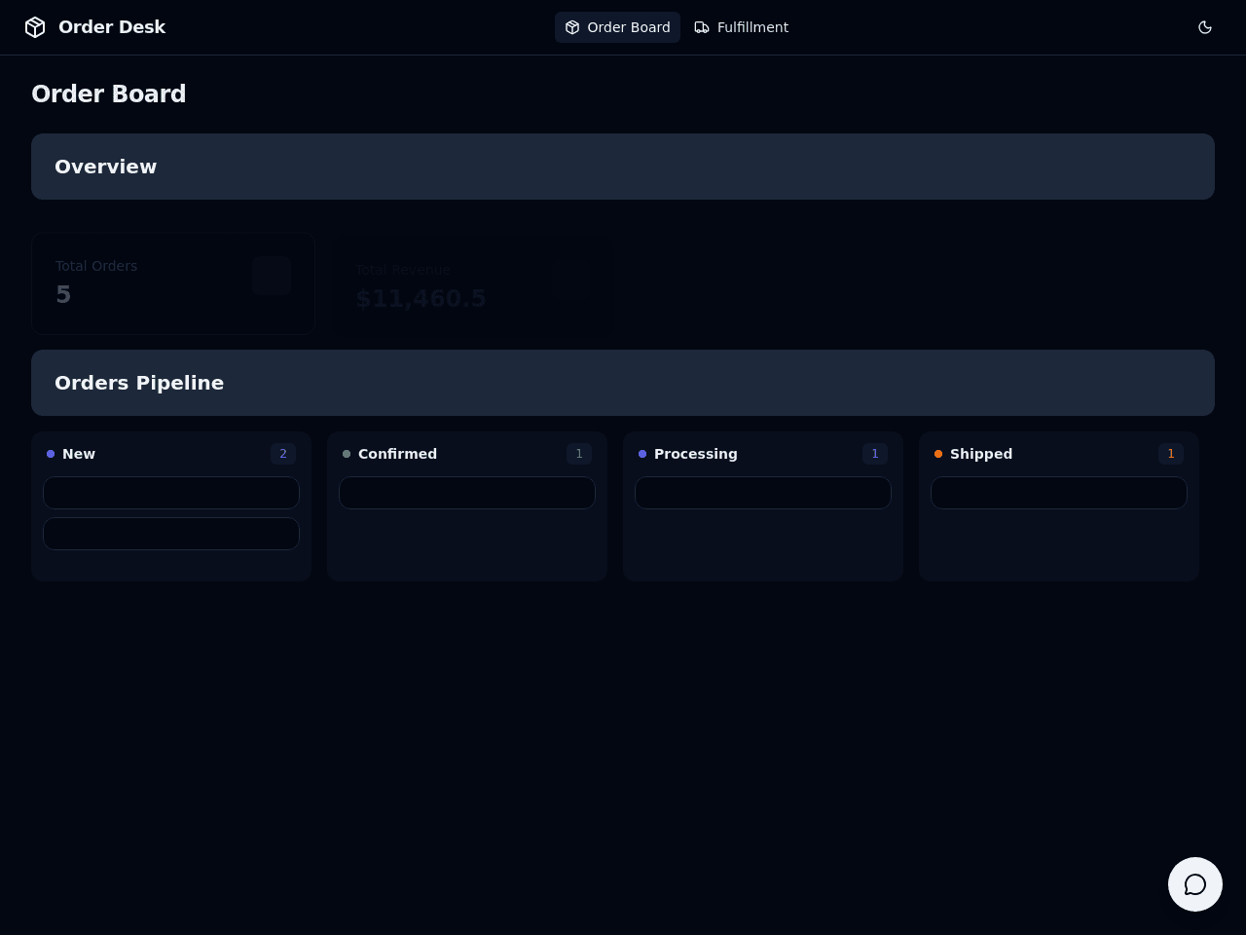Image resolution: width=1246 pixels, height=935 pixels.
Task: Click the count badge in the Confirmed column
Action: tap(579, 454)
